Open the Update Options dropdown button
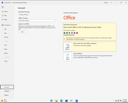Image resolution: width=128 pixels, height=103 pixels. pos(68,47)
